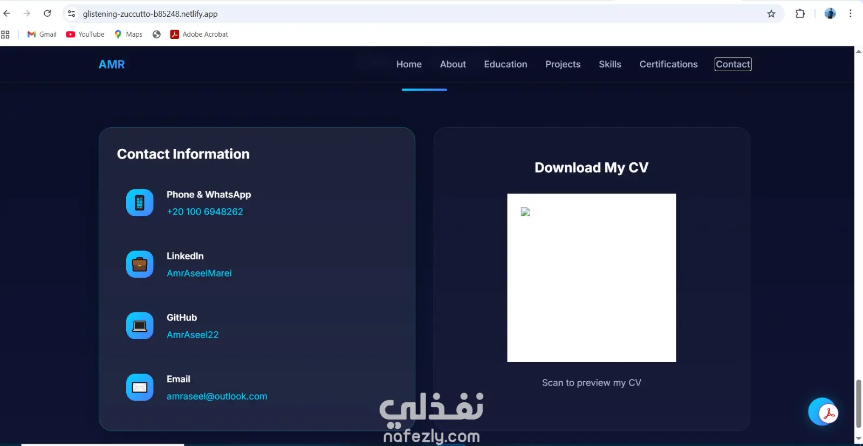The height and width of the screenshot is (446, 863).
Task: Click the page vertical scrollbar thumb
Action: click(x=858, y=404)
